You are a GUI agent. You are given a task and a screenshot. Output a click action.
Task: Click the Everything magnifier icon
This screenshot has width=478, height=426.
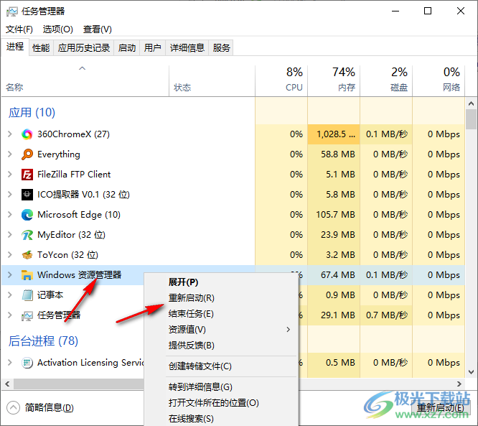27,154
